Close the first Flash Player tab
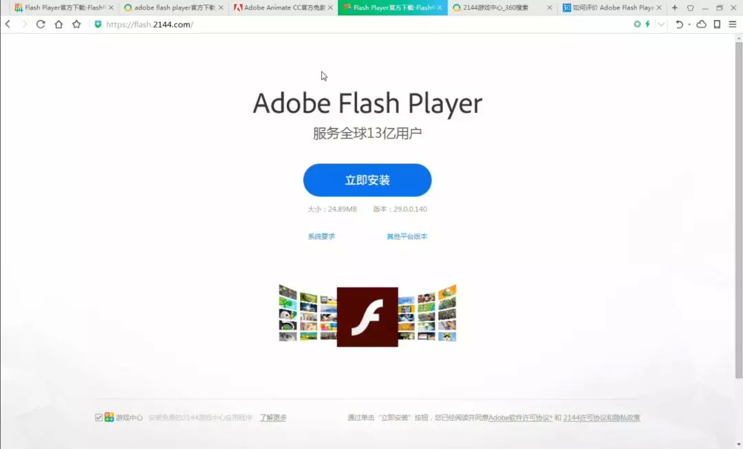 click(111, 8)
